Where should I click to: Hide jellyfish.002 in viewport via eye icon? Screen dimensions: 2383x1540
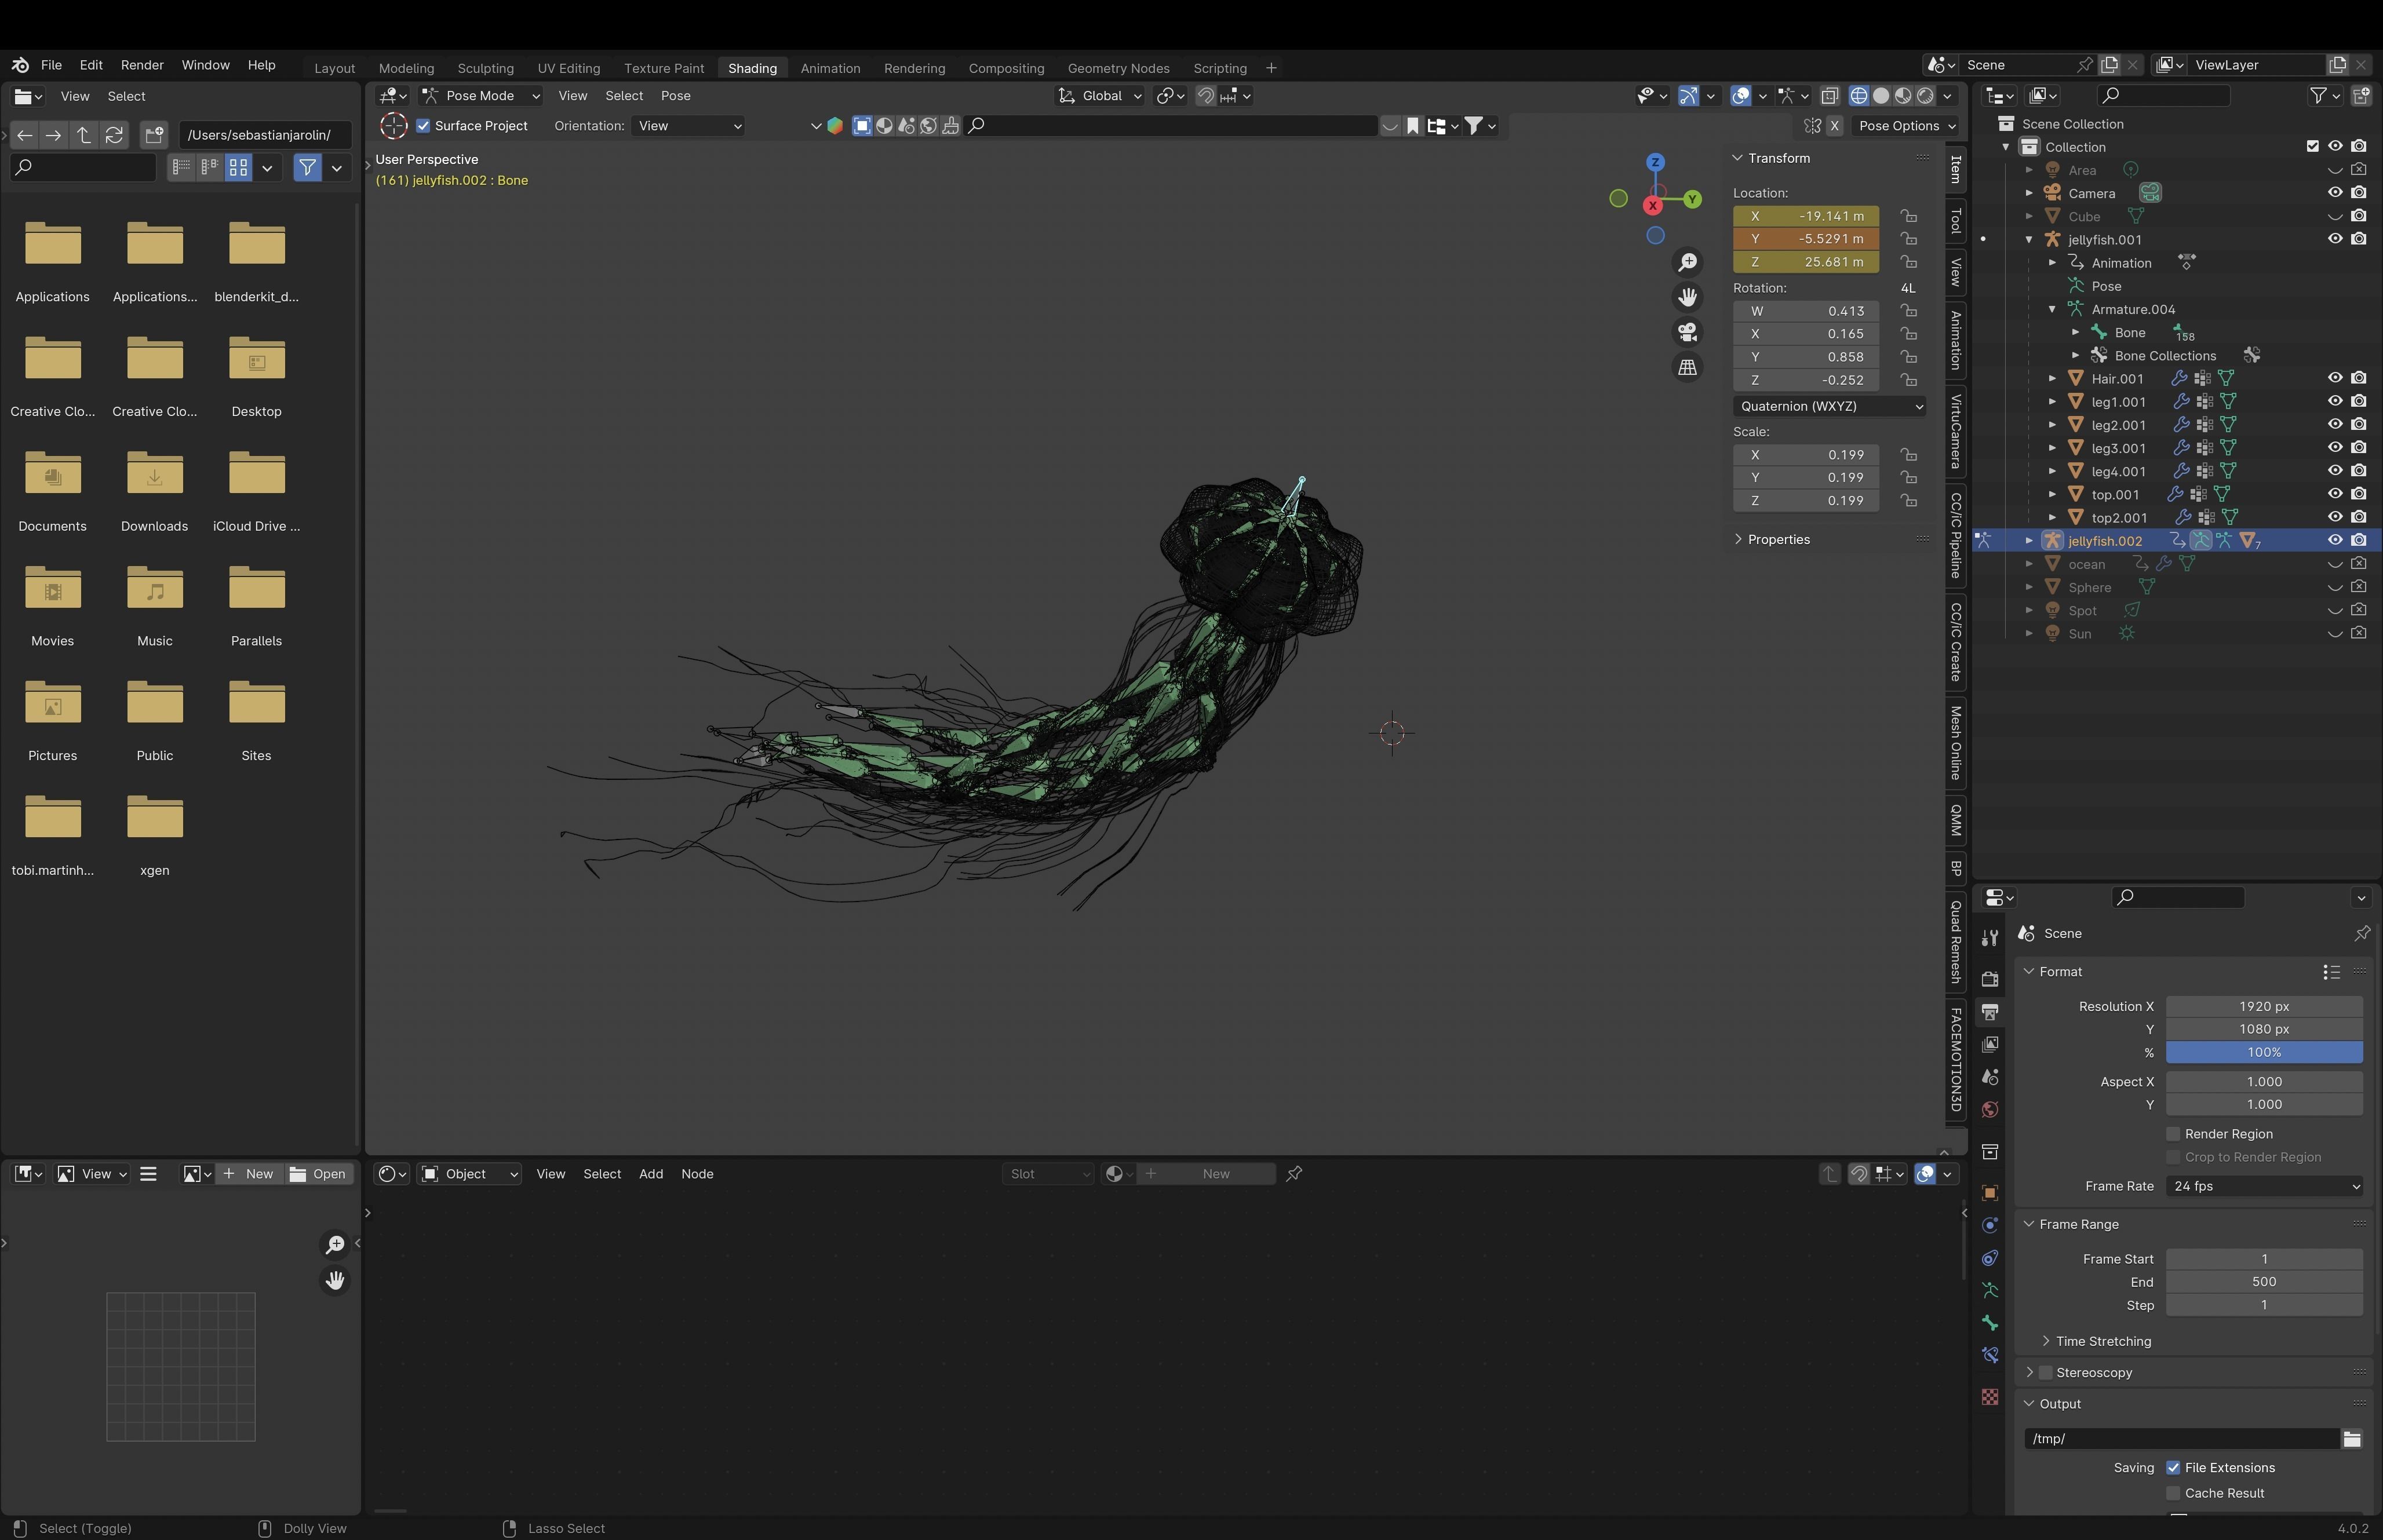tap(2335, 541)
